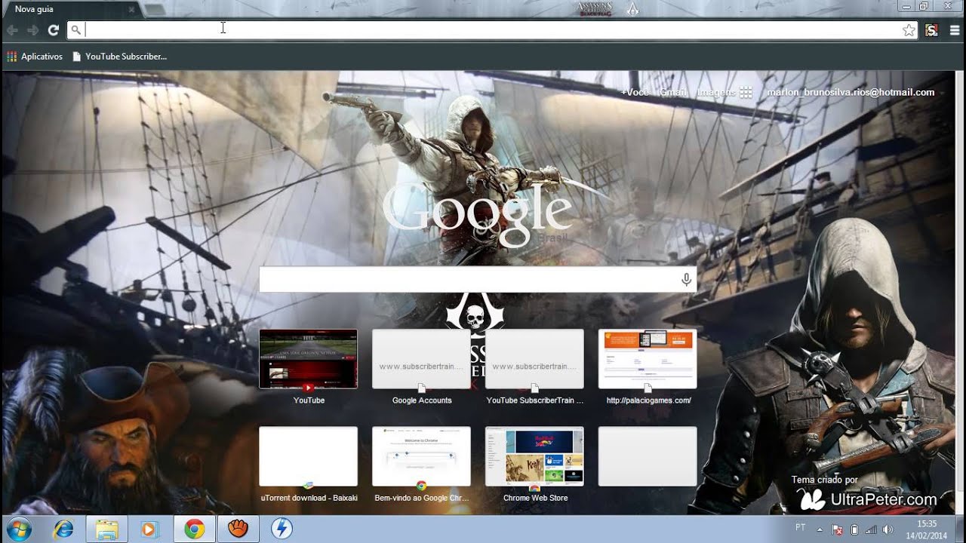Click the http://palaciogames.com/ label
966x543 pixels.
tap(648, 400)
